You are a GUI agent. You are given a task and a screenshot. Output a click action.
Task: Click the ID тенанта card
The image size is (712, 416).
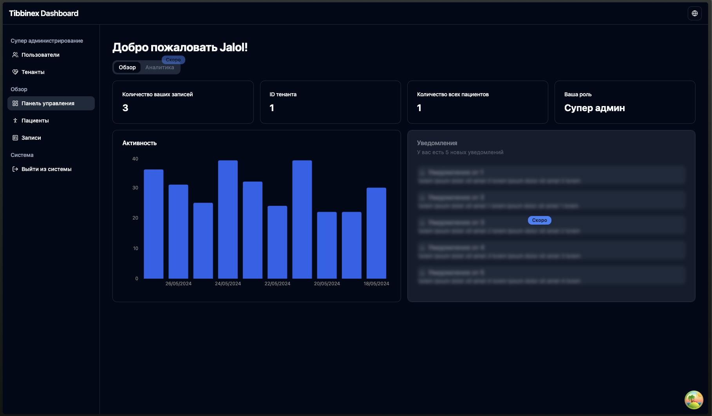coord(330,102)
